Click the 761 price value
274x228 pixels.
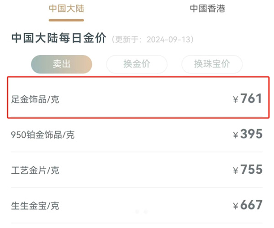251,98
